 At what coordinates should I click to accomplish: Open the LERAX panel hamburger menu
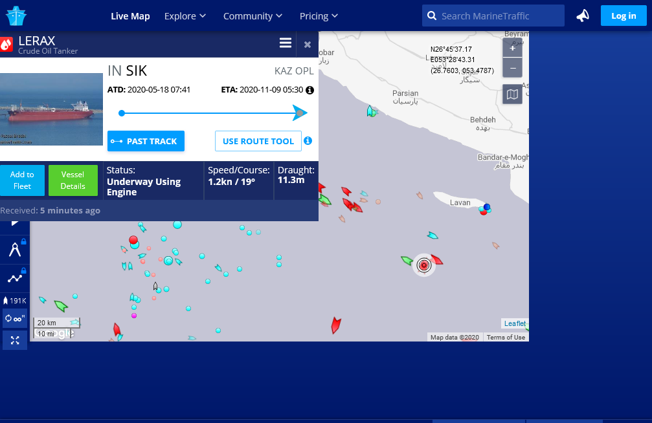[x=286, y=43]
